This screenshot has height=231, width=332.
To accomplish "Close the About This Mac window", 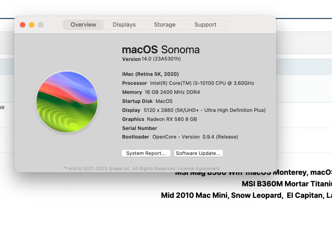I will 23,25.
